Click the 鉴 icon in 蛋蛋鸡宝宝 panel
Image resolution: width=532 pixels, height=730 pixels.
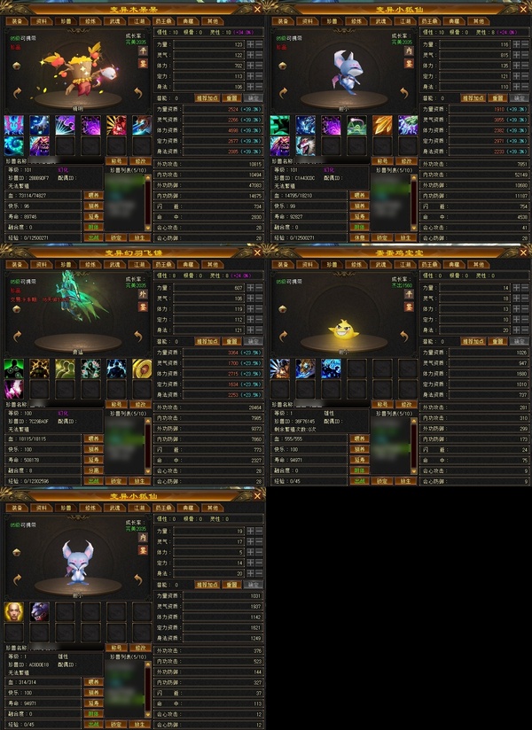(409, 307)
